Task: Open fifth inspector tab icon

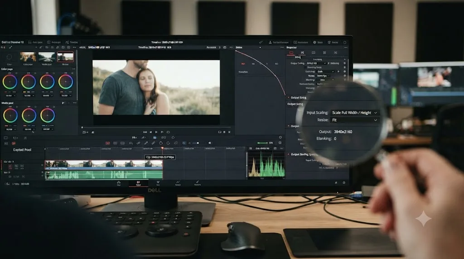Action: (336, 53)
